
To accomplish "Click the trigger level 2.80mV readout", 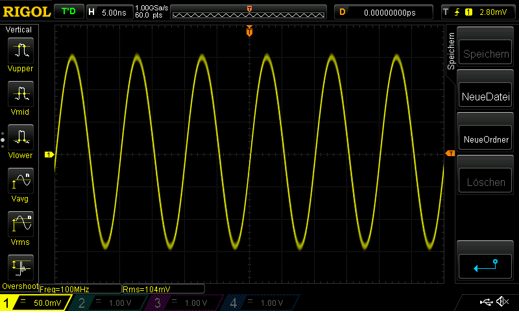I will (493, 12).
